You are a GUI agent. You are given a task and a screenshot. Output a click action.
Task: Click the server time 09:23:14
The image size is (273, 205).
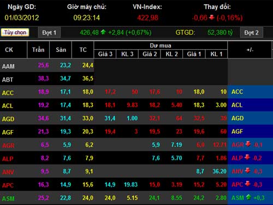86,18
